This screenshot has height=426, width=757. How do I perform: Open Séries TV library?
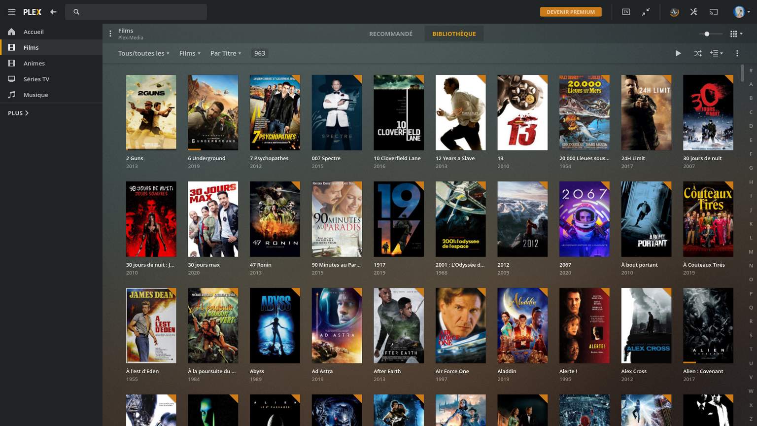pos(51,79)
